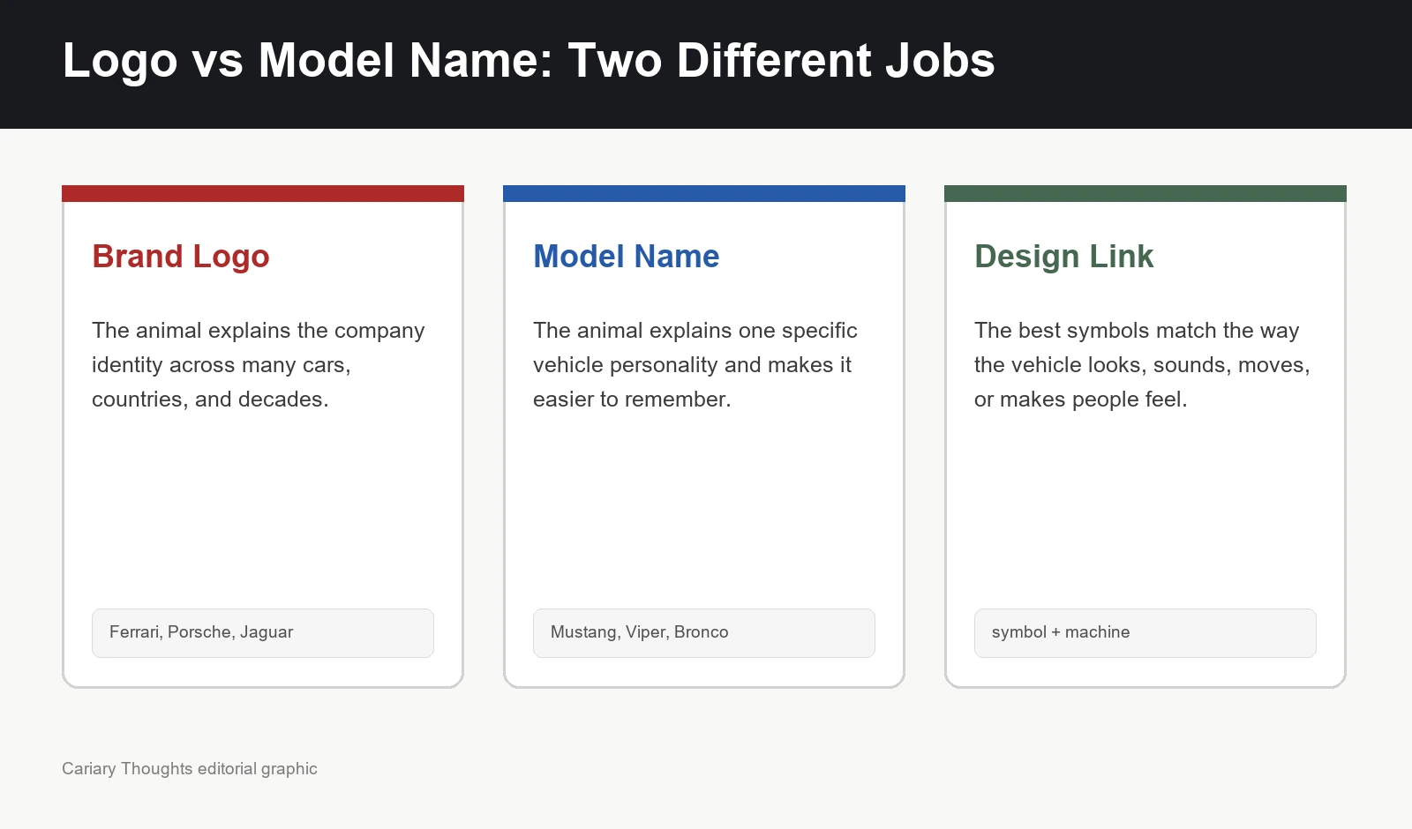
Task: Select the 'Design Link' card heading
Action: pyautogui.click(x=1063, y=257)
